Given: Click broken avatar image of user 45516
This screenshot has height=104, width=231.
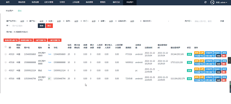Looking at the screenshot, I should (x=49, y=78).
